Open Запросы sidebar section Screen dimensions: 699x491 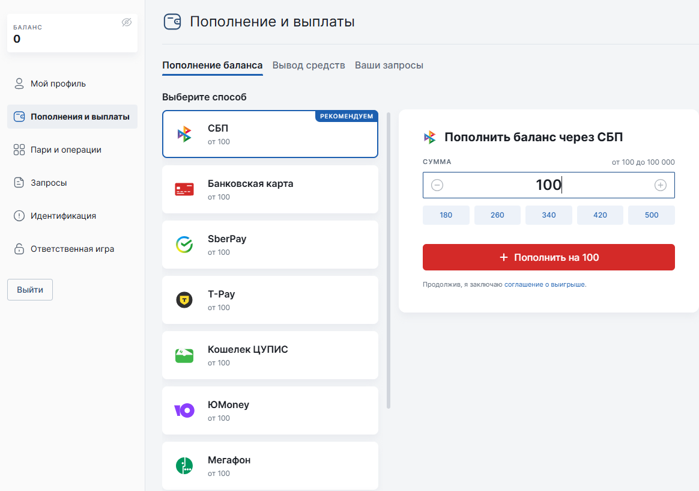[72, 182]
